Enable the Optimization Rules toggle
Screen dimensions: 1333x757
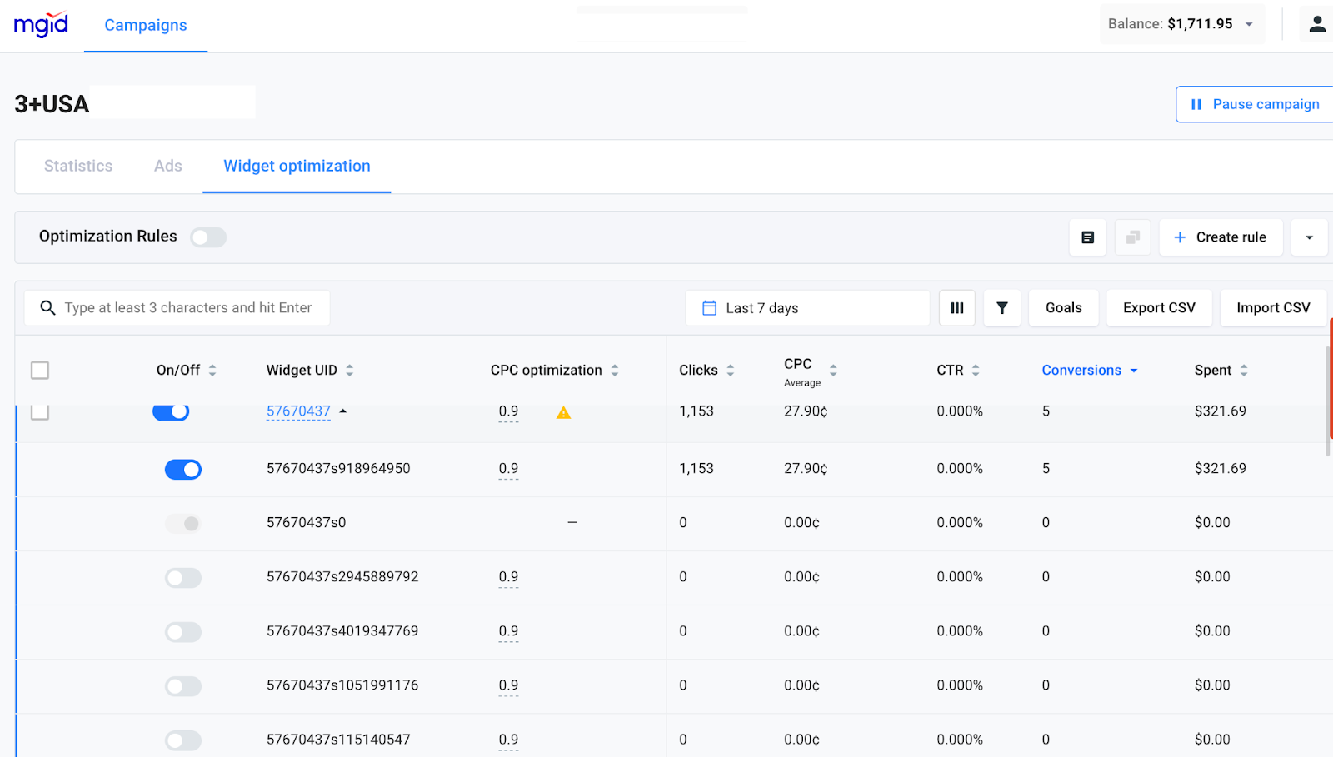(x=208, y=237)
